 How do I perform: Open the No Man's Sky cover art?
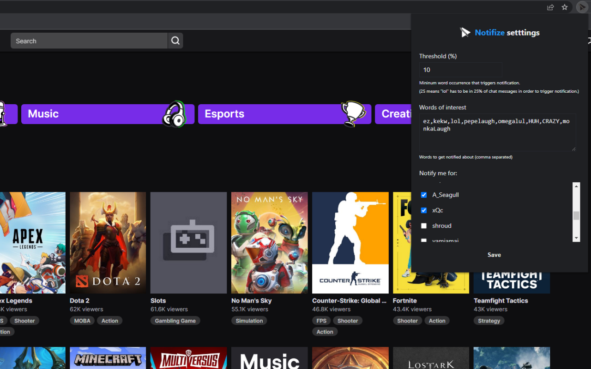[269, 243]
